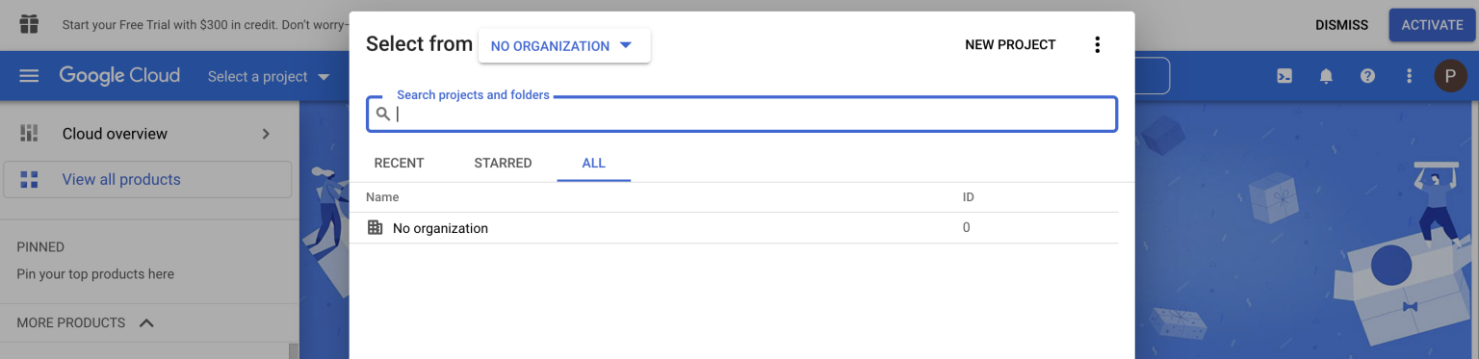Image resolution: width=1479 pixels, height=359 pixels.
Task: Click the ACTIVATE free trial button
Action: 1432,25
